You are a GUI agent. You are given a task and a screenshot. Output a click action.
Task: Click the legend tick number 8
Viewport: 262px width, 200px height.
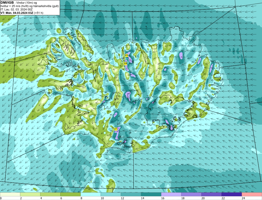(81, 198)
